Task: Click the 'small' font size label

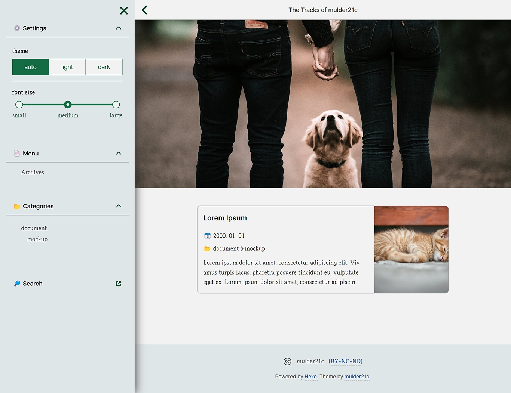Action: click(19, 115)
